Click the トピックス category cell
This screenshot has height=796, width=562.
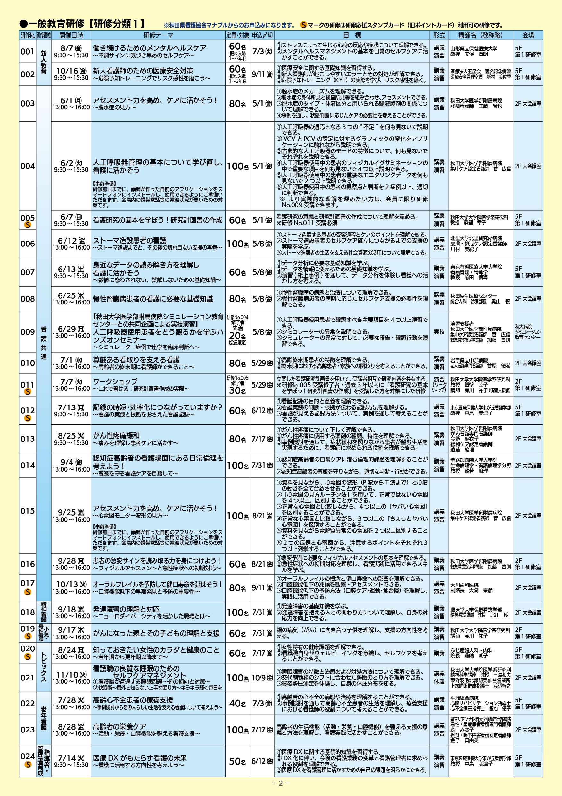44,667
